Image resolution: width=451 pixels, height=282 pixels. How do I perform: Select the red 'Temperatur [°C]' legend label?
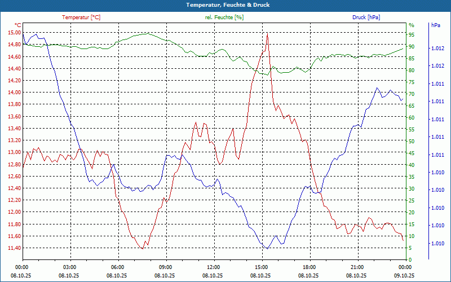(81, 17)
